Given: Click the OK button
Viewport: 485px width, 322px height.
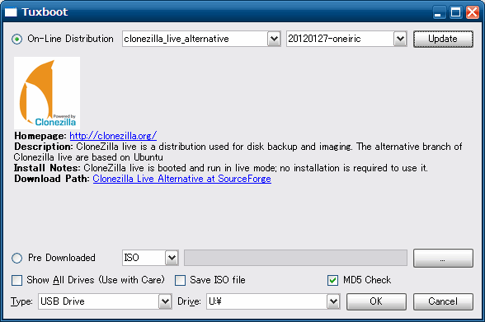Looking at the screenshot, I should click(x=376, y=301).
